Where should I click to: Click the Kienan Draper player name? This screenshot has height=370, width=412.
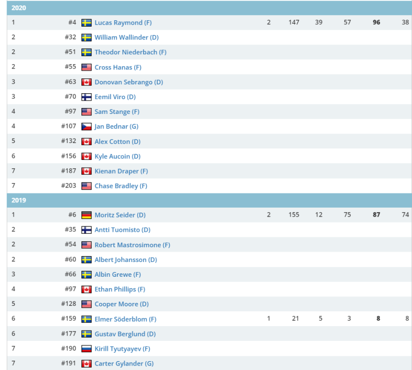pos(121,171)
